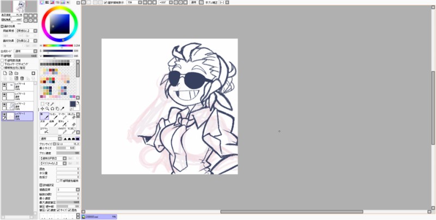Toggle preserve opacity checkbox in layer panel

[x=2, y=60]
